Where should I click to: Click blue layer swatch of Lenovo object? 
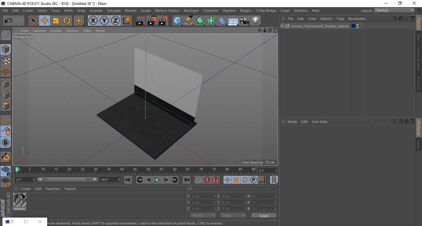[353, 26]
